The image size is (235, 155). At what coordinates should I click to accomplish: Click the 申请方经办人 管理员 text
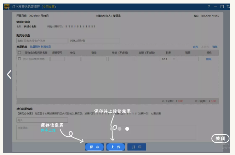[x=108, y=15]
